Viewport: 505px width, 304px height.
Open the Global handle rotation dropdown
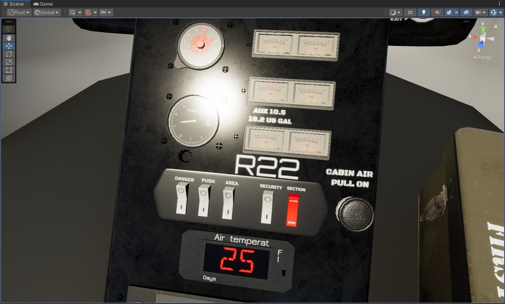(47, 12)
